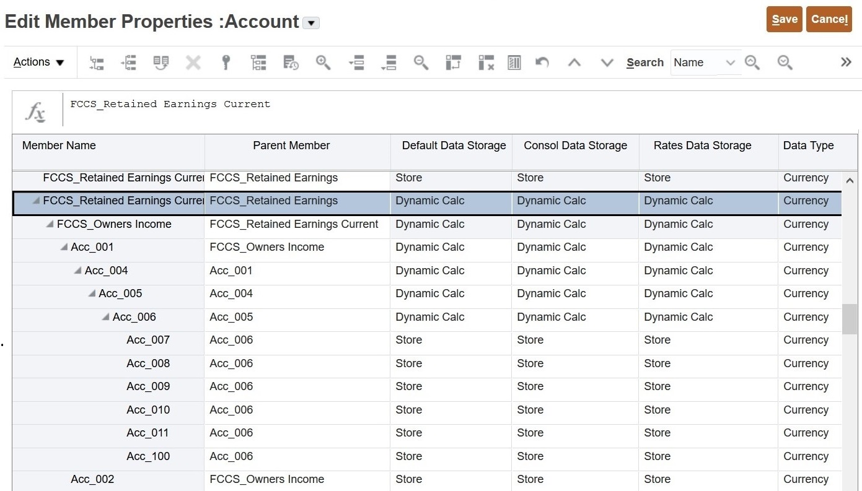862x491 pixels.
Task: Click the Save button
Action: click(784, 19)
